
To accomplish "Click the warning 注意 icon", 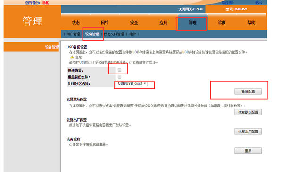I will [72, 57].
